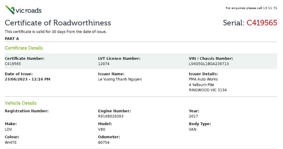Click the VicRoads logo
This screenshot has width=283, height=149.
tap(23, 11)
